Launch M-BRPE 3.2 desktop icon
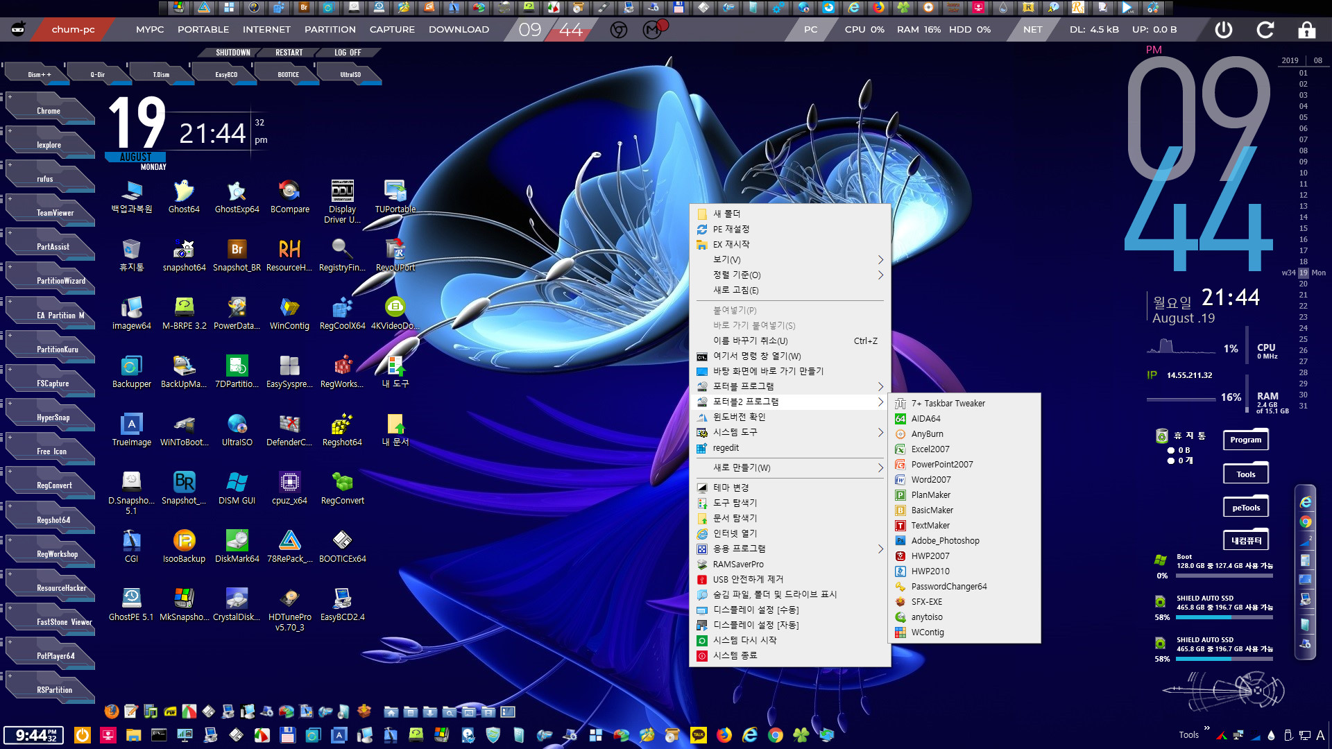Screen dimensions: 1332x749 184,313
